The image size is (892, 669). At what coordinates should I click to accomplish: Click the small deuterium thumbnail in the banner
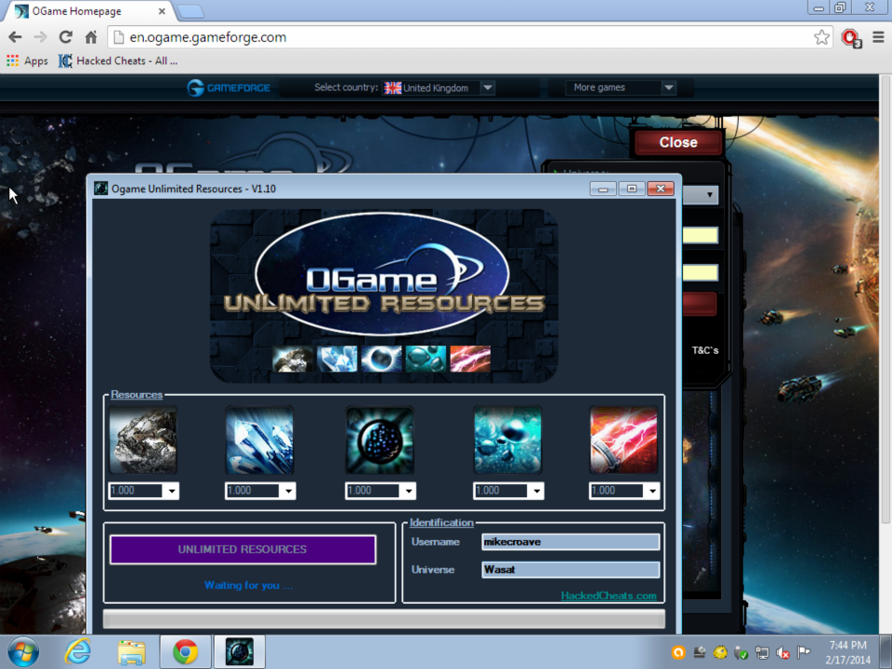point(426,359)
